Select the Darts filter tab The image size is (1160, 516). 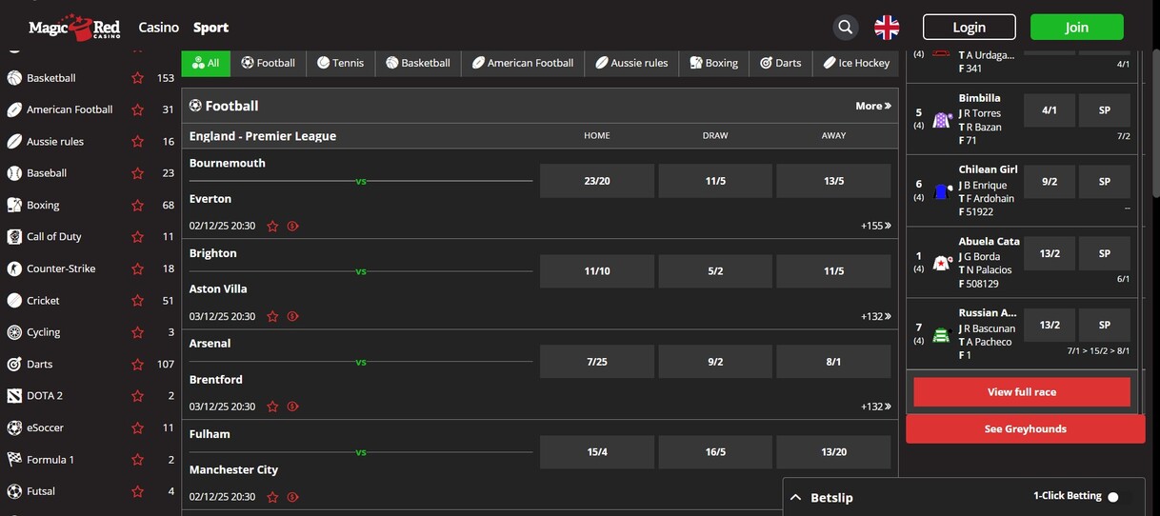(781, 63)
